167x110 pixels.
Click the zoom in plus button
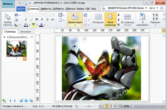(159, 106)
